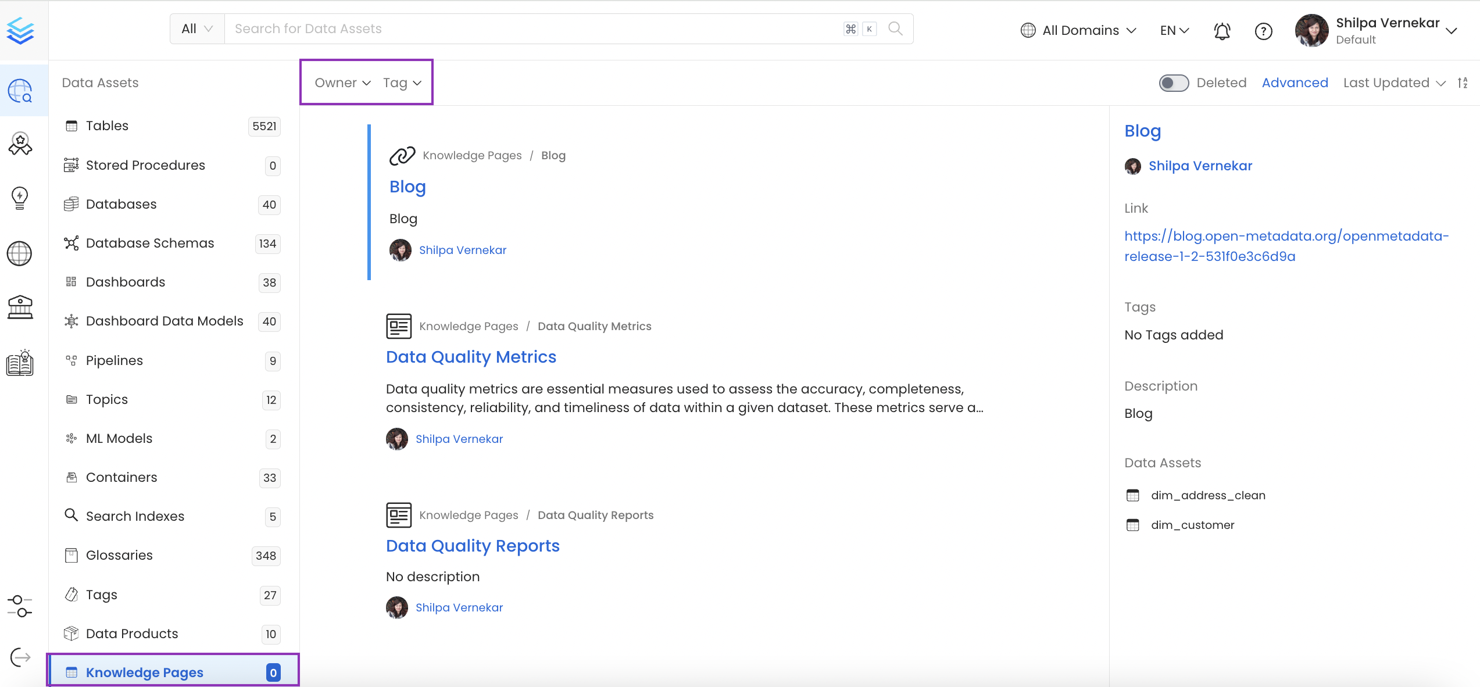1480x687 pixels.
Task: Expand the Tag filter dropdown
Action: 402,83
